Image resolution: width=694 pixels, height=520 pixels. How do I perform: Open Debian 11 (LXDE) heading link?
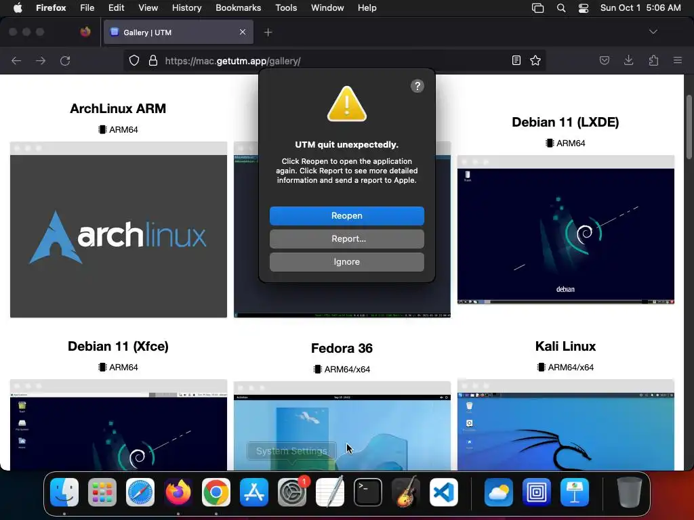[565, 122]
